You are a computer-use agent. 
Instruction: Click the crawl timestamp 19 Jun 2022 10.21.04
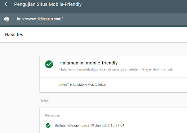(107, 125)
